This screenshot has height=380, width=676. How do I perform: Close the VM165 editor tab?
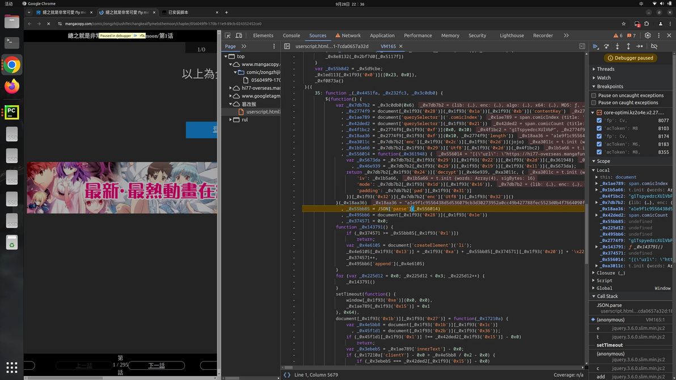(400, 46)
